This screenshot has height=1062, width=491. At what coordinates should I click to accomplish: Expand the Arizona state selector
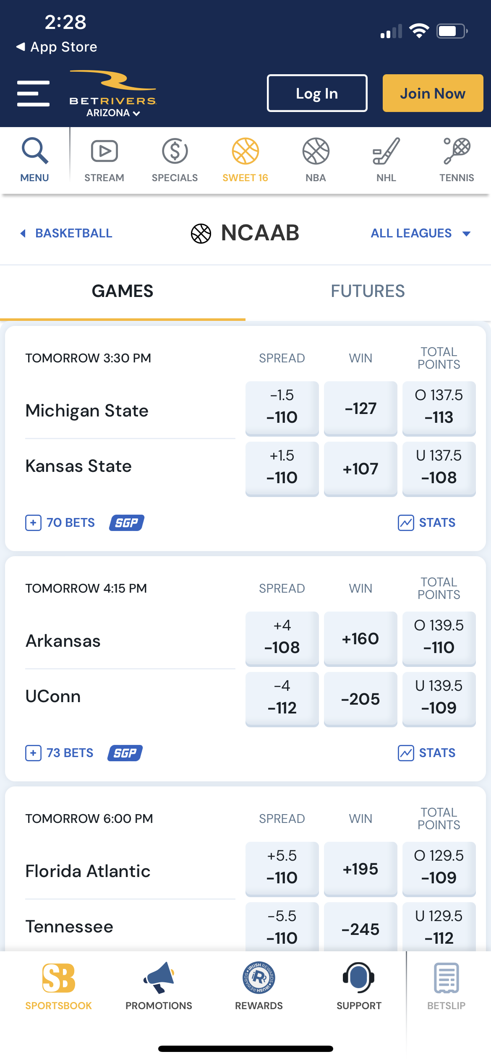coord(113,113)
